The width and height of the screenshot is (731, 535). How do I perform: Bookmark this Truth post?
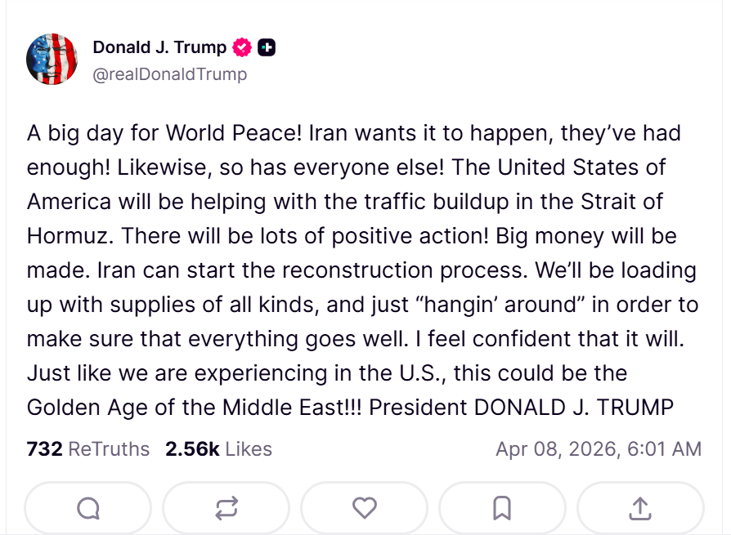502,508
